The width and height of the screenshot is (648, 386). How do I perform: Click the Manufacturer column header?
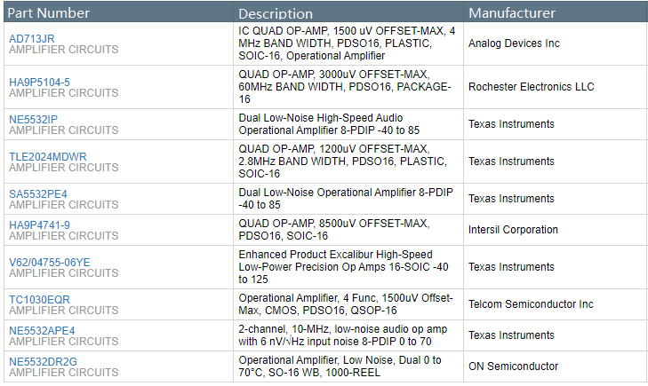point(512,13)
